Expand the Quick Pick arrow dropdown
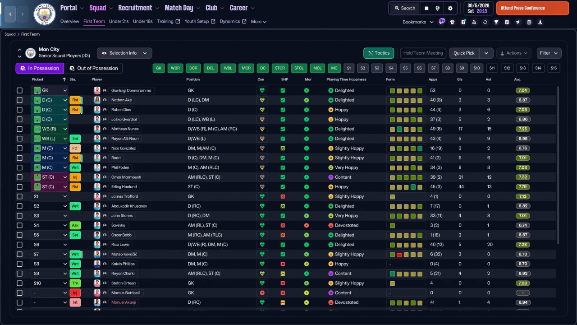Viewport: 577px width, 325px height. [486, 53]
